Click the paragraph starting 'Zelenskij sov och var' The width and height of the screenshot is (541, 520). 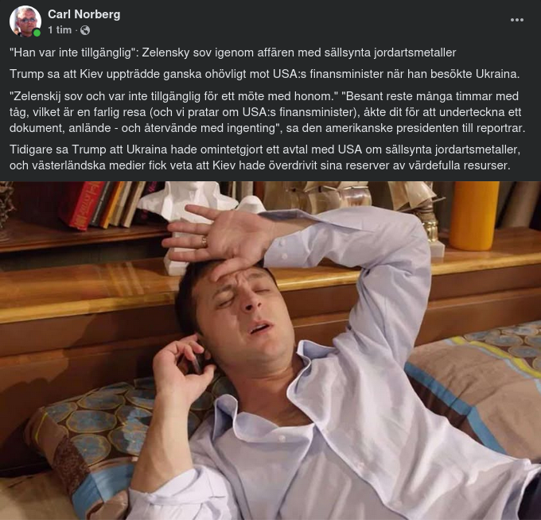[x=267, y=112]
